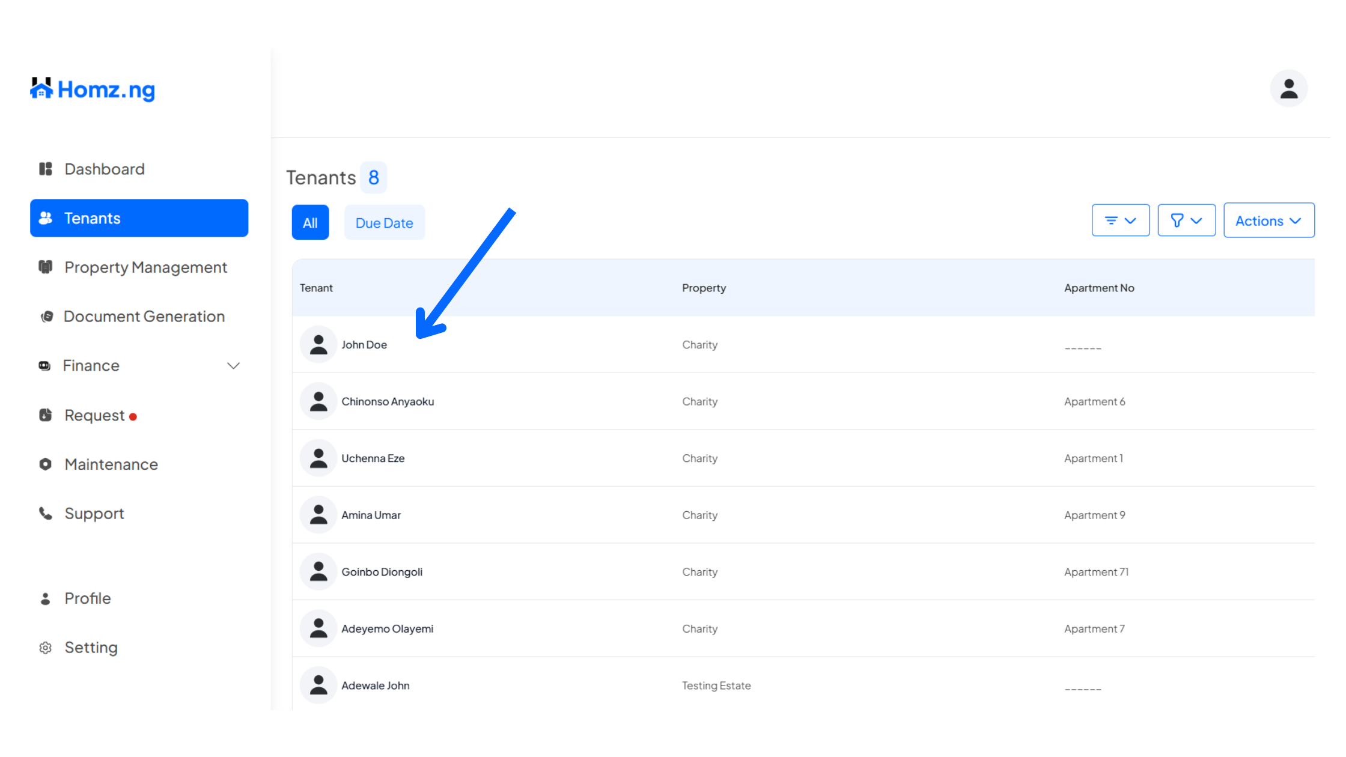
Task: Click the Finance wallet icon
Action: click(x=44, y=365)
